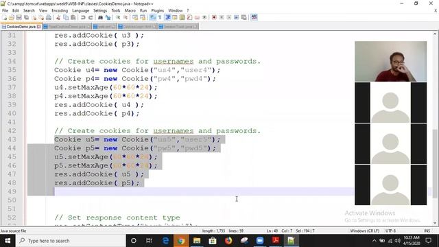Open the Settings menu

pos(100,10)
